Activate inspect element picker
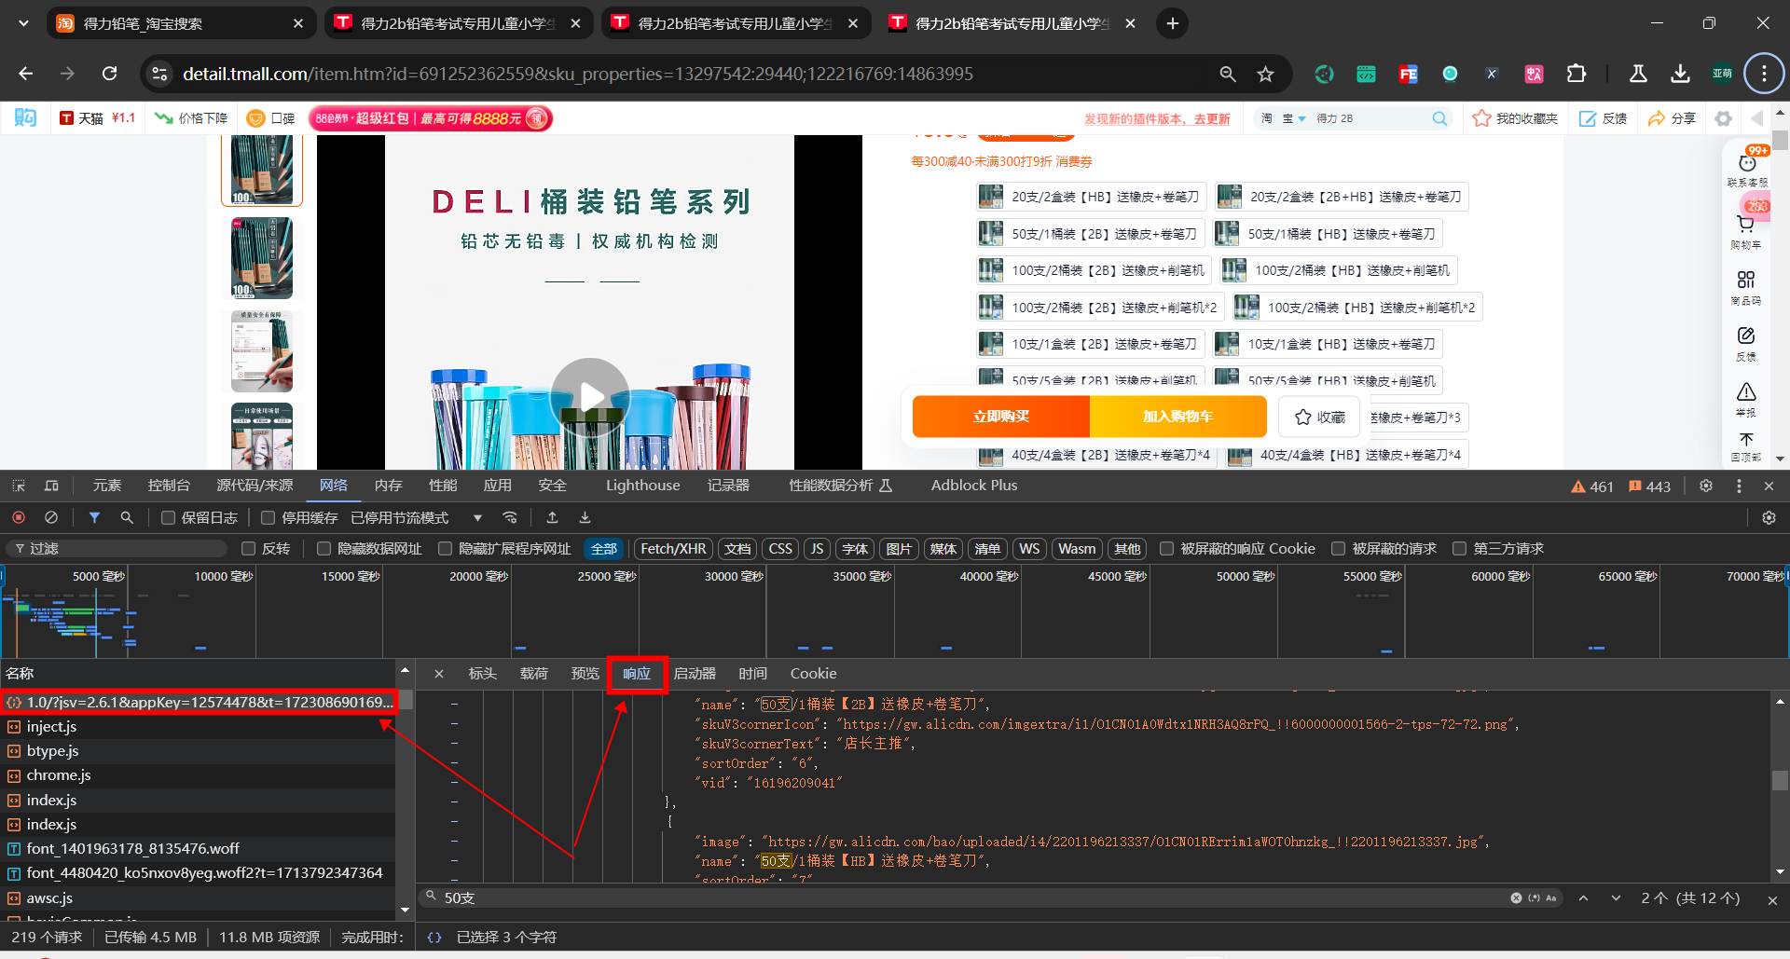The height and width of the screenshot is (959, 1790). (19, 486)
